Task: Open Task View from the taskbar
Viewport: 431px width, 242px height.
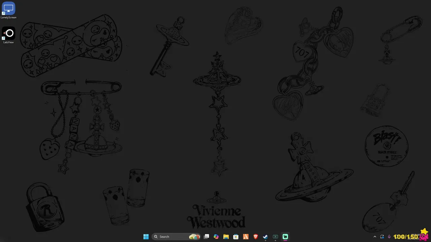Action: [206, 237]
